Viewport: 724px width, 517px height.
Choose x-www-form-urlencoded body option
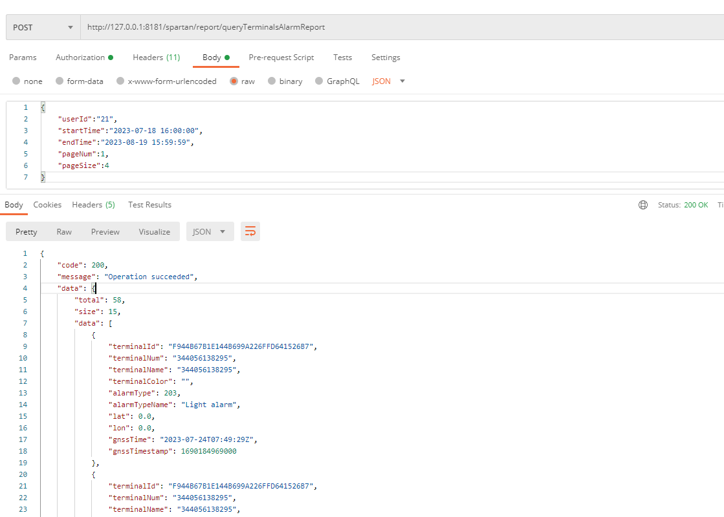(120, 81)
